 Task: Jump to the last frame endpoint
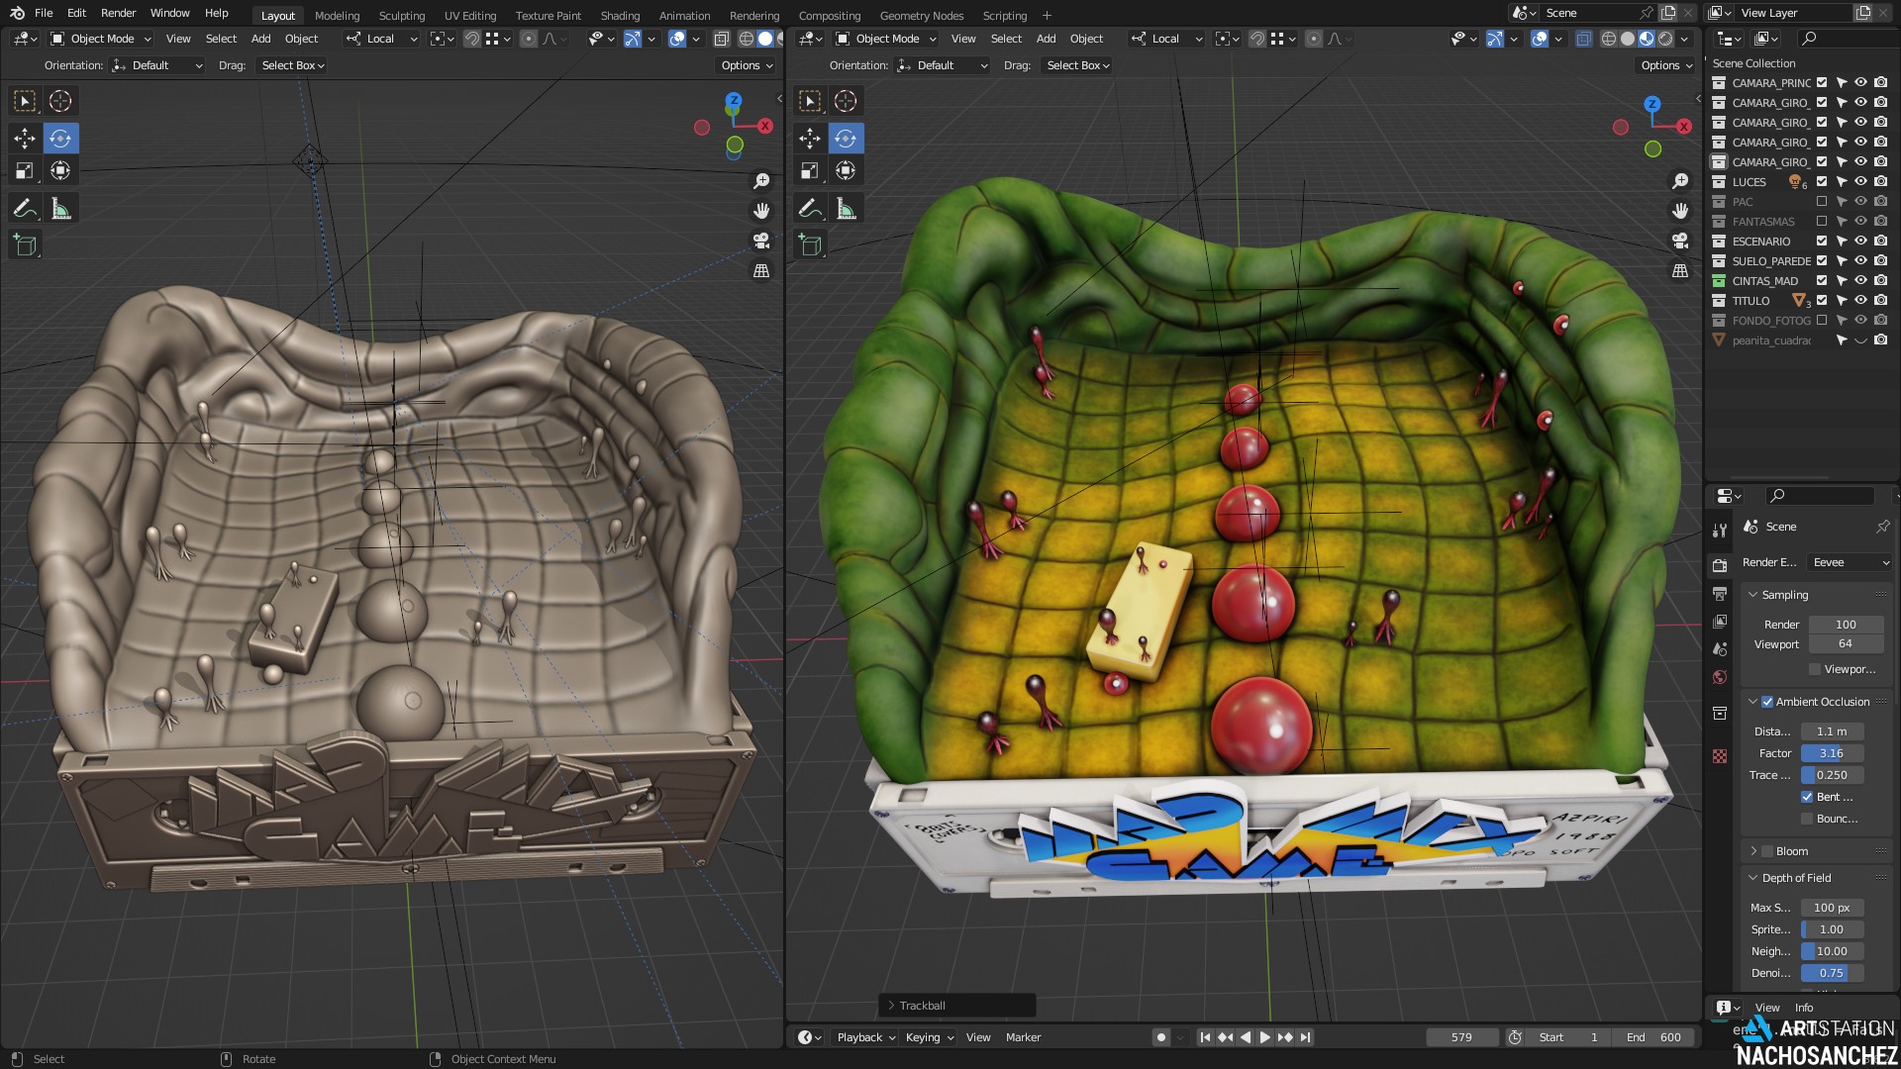tap(1306, 1037)
